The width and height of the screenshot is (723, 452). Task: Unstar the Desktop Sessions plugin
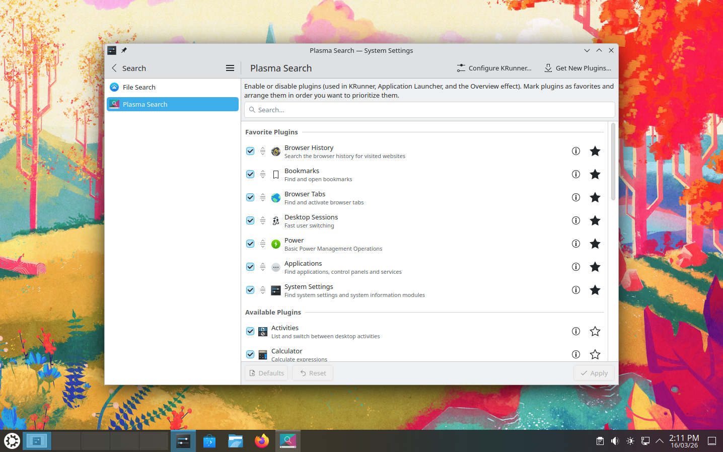pyautogui.click(x=595, y=220)
